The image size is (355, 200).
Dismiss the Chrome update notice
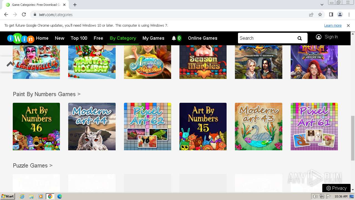click(348, 26)
